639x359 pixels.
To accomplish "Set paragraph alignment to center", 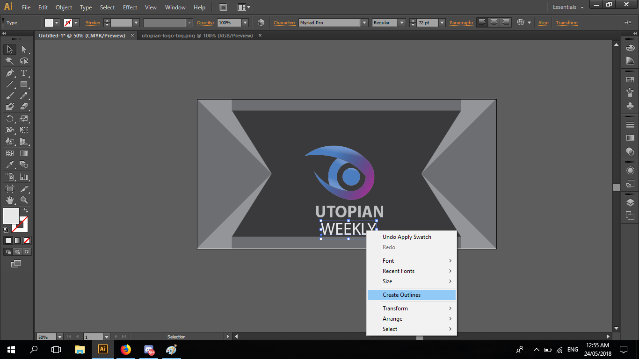I will coord(494,22).
